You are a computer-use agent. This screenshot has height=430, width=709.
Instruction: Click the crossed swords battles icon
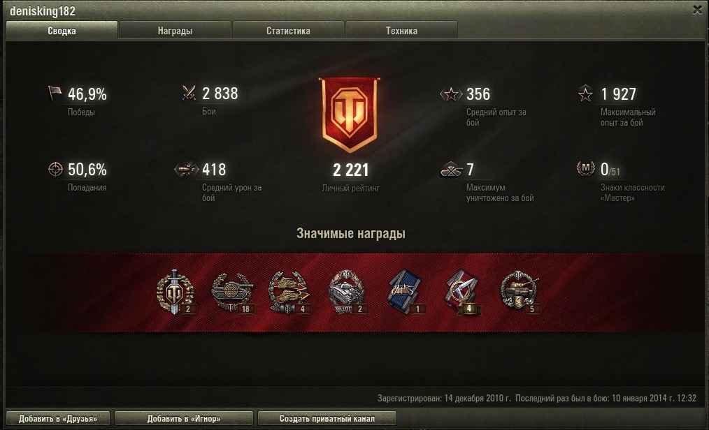[189, 93]
